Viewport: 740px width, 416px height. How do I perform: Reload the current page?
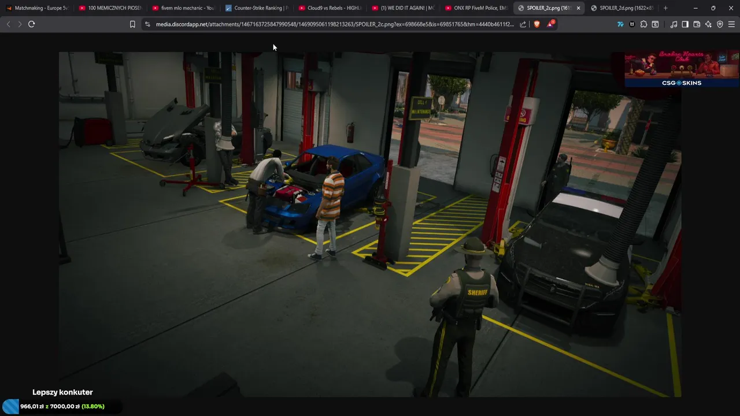pyautogui.click(x=31, y=24)
